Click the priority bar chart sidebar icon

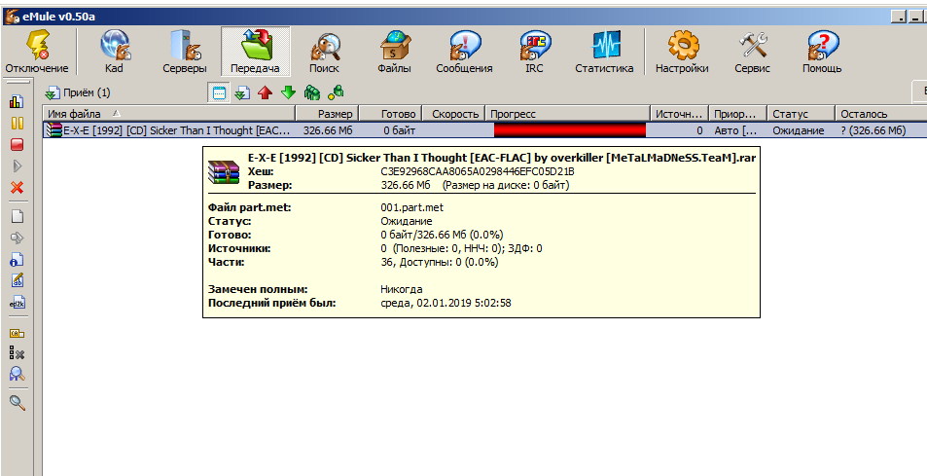(x=17, y=101)
